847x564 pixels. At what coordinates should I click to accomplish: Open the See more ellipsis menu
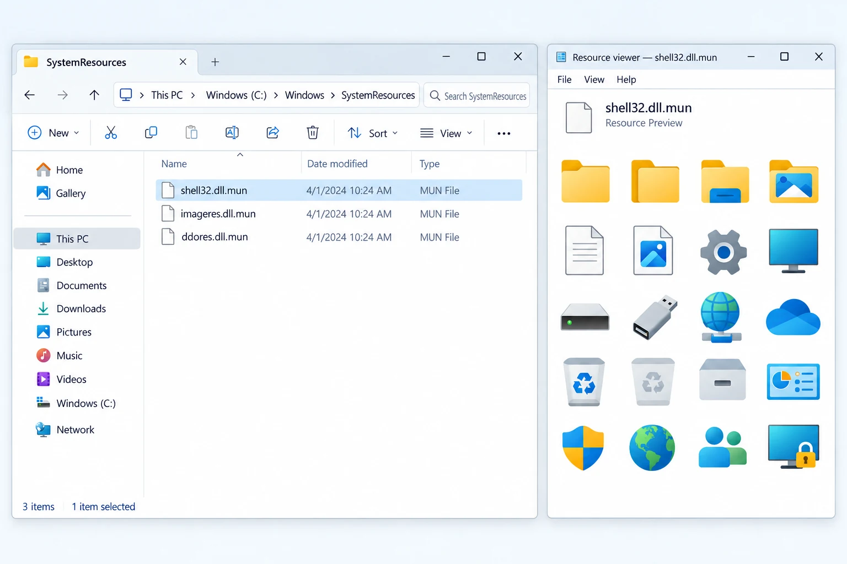click(x=504, y=133)
